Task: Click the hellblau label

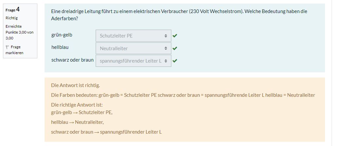Action: (x=60, y=47)
